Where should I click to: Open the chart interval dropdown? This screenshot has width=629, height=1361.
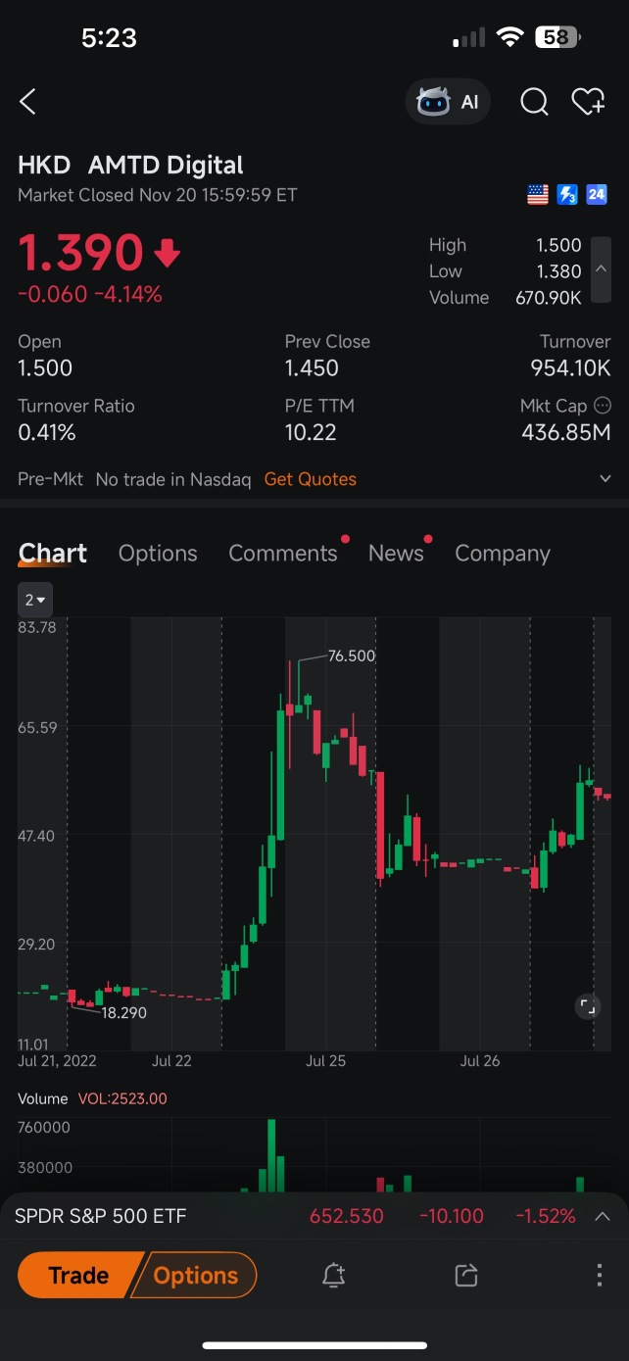[x=35, y=600]
